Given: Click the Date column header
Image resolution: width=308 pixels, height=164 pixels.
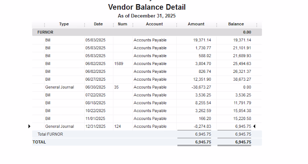Looking at the screenshot, I should (98, 24).
